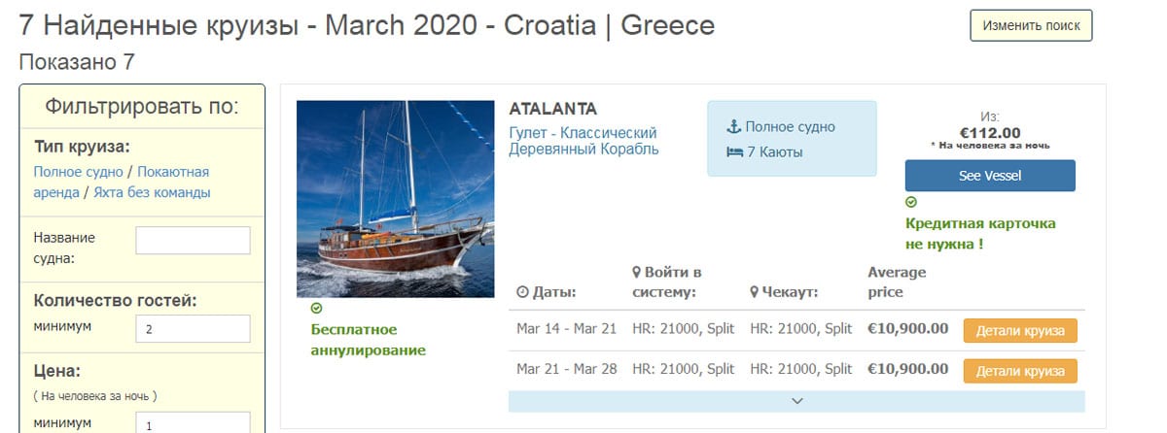The height and width of the screenshot is (433, 1167).
Task: Open Детали круиза for Mar 14 - Mar 21
Action: pos(1020,330)
